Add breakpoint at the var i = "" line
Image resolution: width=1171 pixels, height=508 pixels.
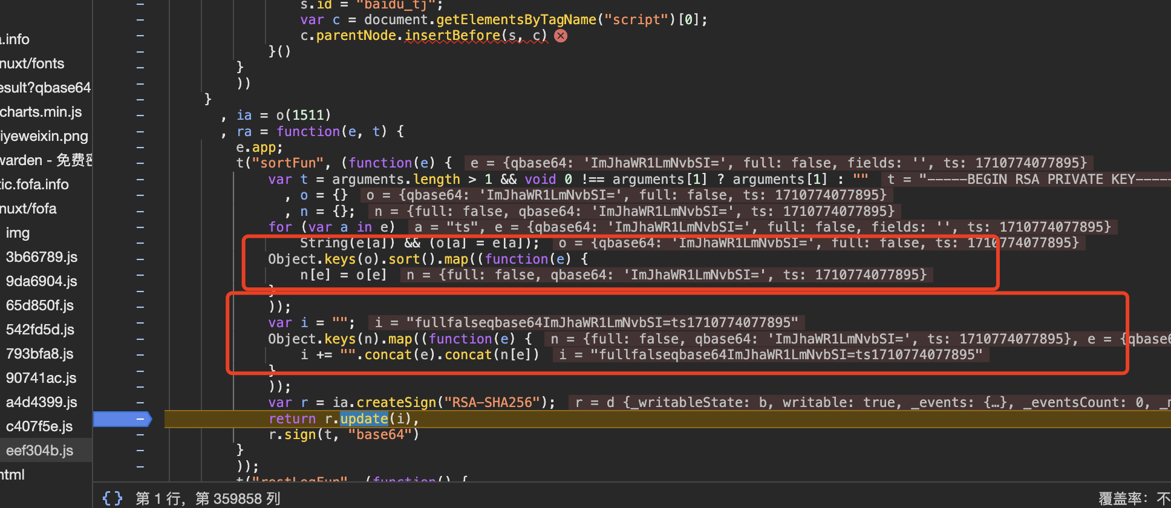tap(140, 323)
